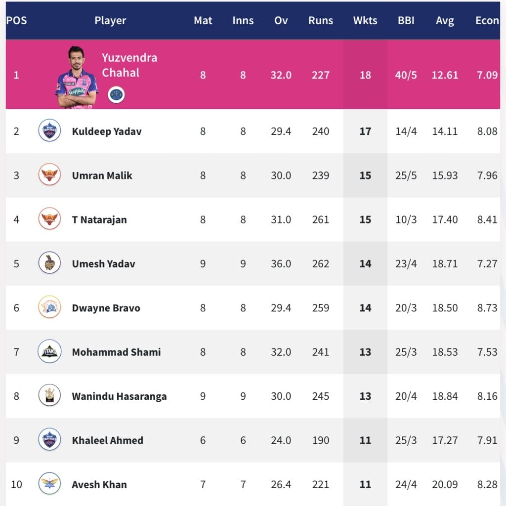506x506 pixels.
Task: Click the Sunrisers logo next to Umran Malik
Action: [49, 175]
